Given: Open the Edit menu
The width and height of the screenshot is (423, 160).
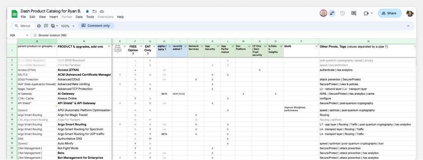Looking at the screenshot, I should point(32,17).
